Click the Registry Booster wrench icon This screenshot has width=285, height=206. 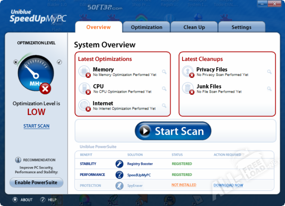coord(119,164)
